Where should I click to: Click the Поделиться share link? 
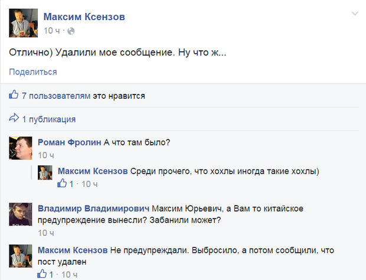pyautogui.click(x=32, y=71)
